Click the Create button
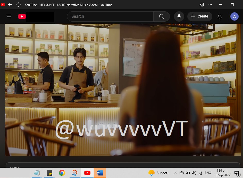 tap(200, 16)
